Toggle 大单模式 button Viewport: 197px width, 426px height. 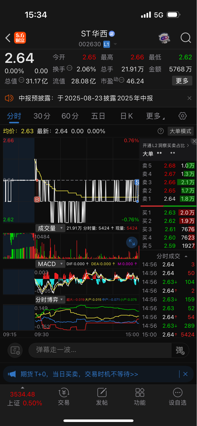(x=180, y=131)
